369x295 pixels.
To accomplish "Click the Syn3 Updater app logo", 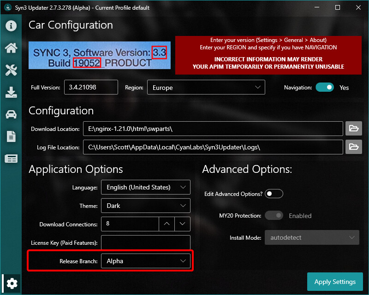I will (x=8, y=7).
